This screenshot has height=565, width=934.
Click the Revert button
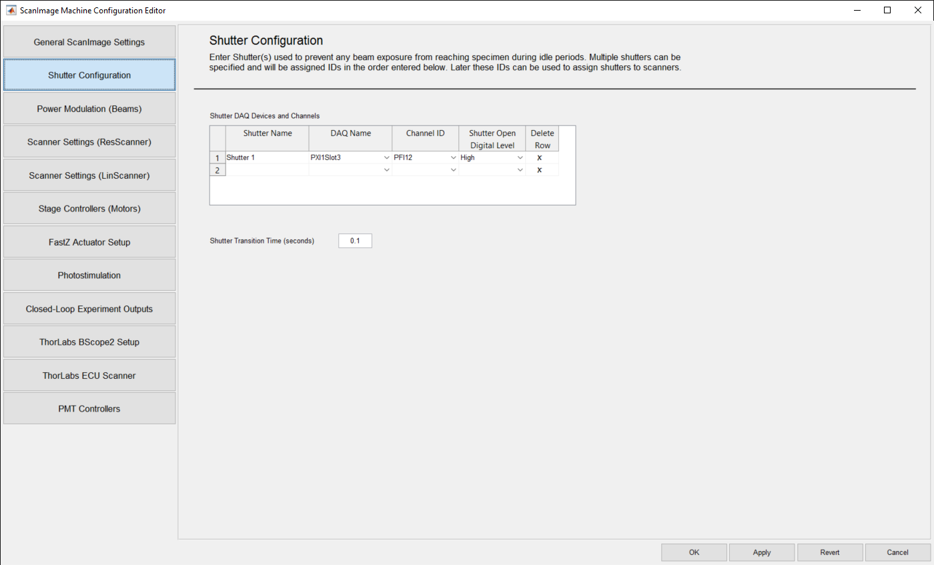(x=830, y=552)
